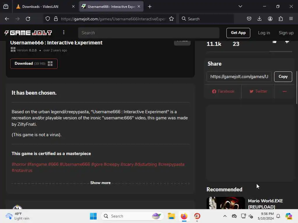Image resolution: width=298 pixels, height=223 pixels.
Task: Open the Firefox account icon
Action: pyautogui.click(x=270, y=19)
